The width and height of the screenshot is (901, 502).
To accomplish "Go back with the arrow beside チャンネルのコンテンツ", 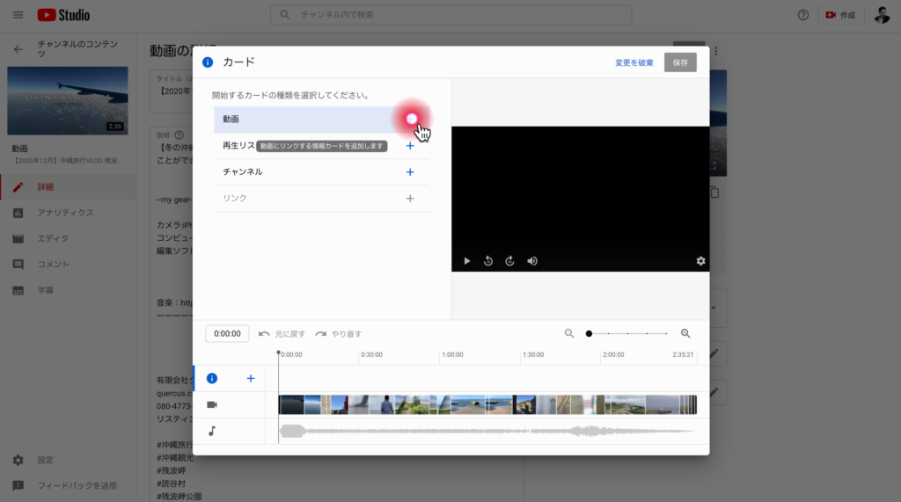I will coord(18,49).
